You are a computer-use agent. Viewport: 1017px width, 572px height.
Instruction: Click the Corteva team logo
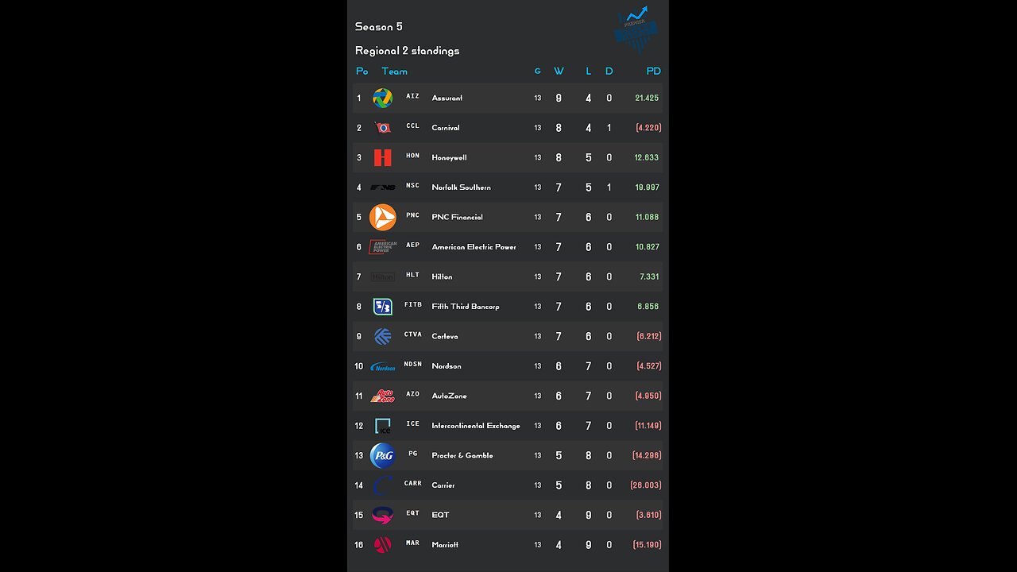382,336
